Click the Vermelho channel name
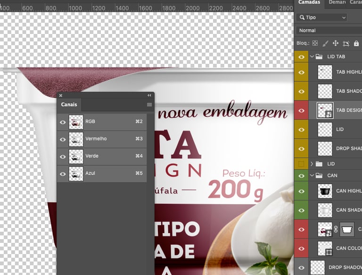Image resolution: width=362 pixels, height=275 pixels. [x=96, y=138]
